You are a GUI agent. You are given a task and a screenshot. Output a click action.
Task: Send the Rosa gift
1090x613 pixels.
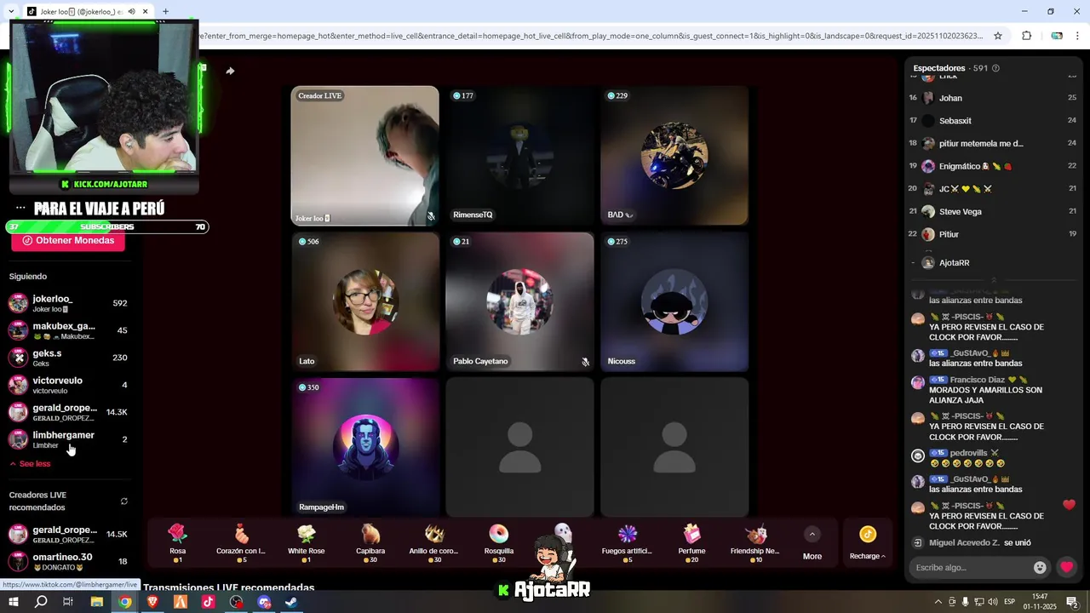177,542
